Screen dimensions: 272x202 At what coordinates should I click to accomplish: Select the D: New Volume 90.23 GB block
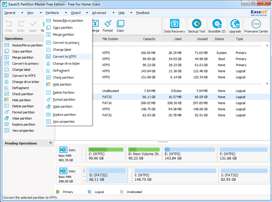(144, 154)
